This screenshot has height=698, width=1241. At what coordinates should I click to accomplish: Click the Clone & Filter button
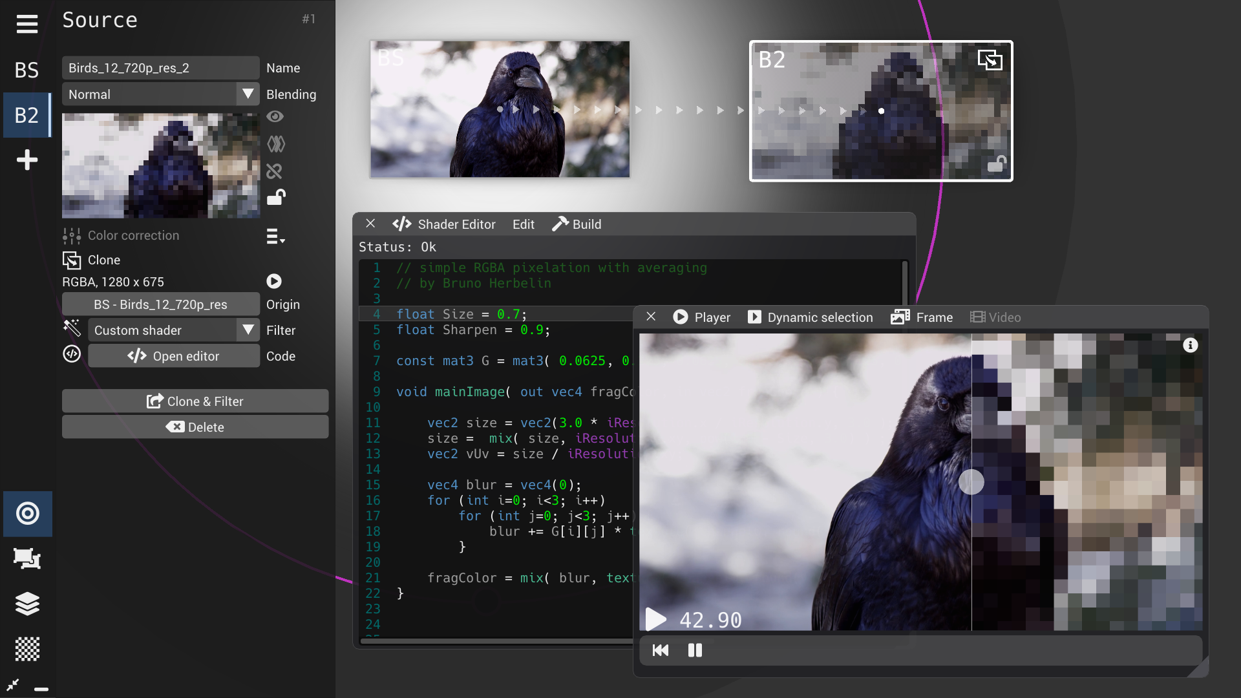coord(195,401)
